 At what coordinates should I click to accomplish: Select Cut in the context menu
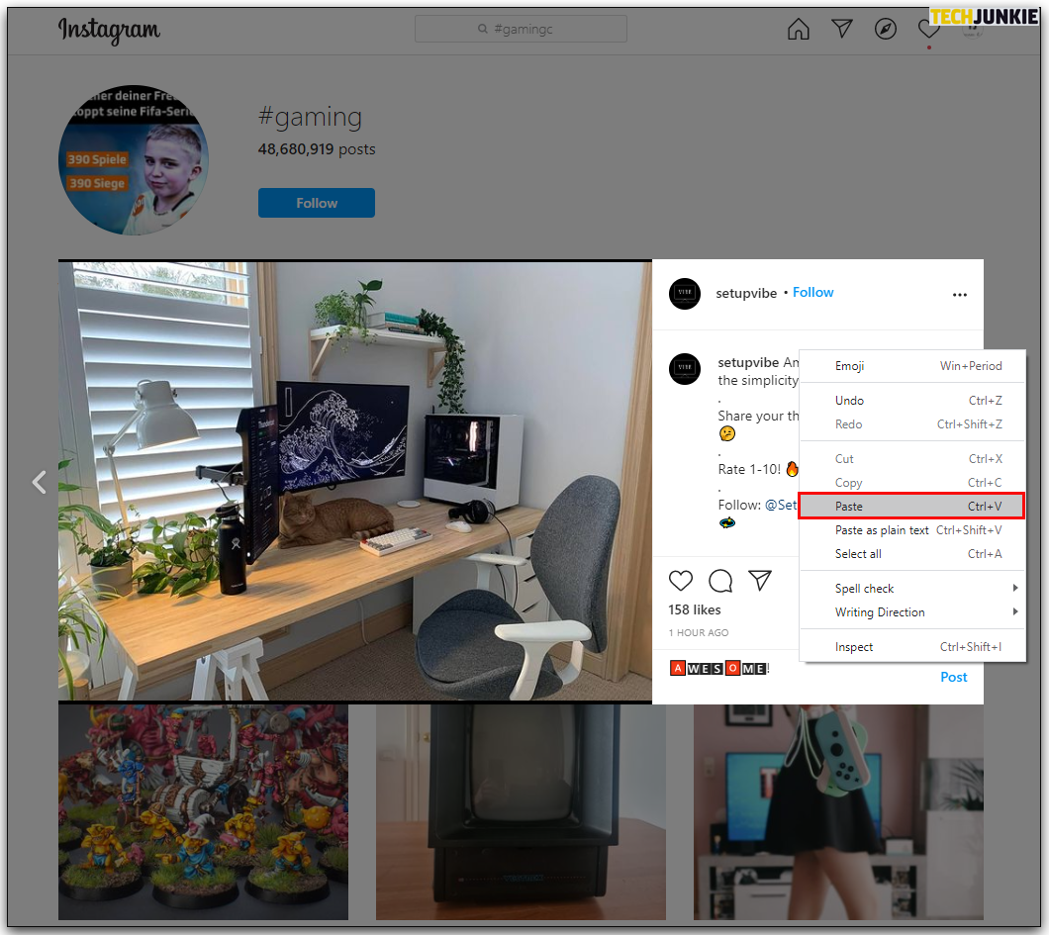pos(912,459)
